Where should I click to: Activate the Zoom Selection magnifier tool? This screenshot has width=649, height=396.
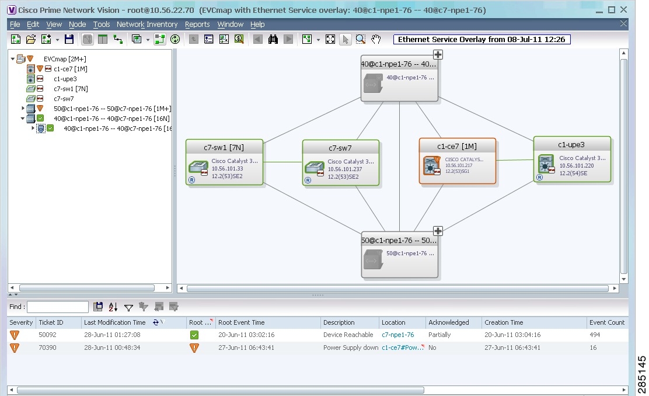[x=361, y=39]
